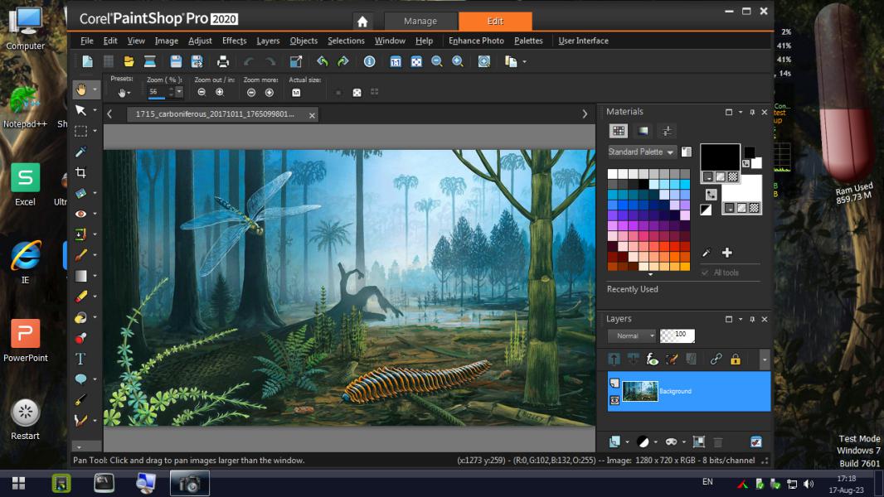
Task: Open the Adjust menu
Action: point(200,41)
